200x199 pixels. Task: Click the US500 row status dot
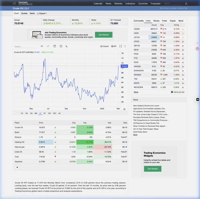point(183,29)
